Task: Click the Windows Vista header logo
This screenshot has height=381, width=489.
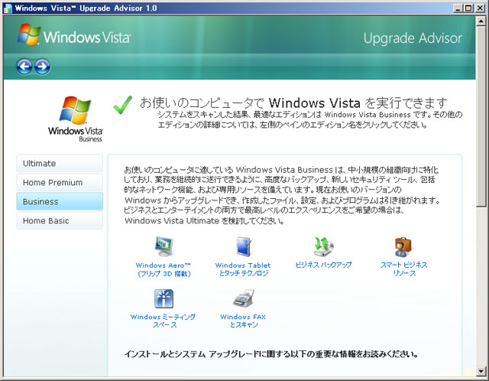Action: (74, 36)
